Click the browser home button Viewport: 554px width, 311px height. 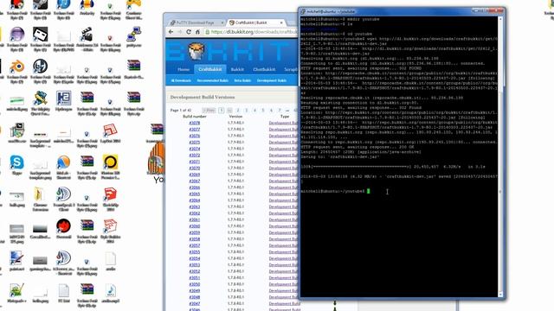pyautogui.click(x=197, y=32)
